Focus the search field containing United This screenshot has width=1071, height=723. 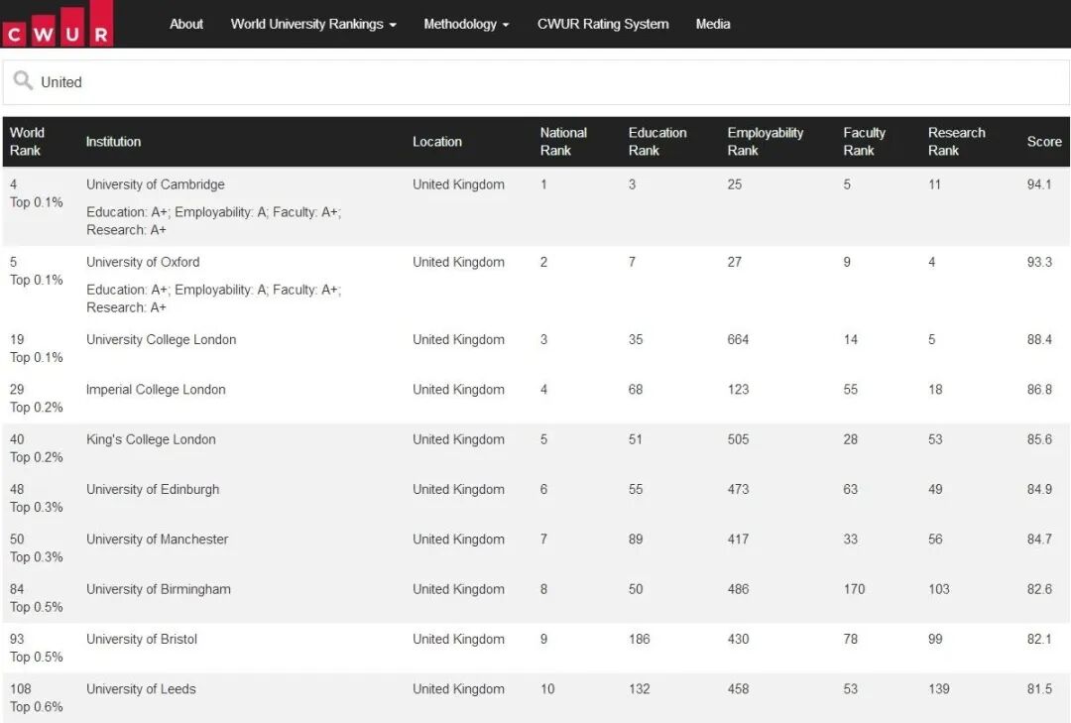coord(536,82)
